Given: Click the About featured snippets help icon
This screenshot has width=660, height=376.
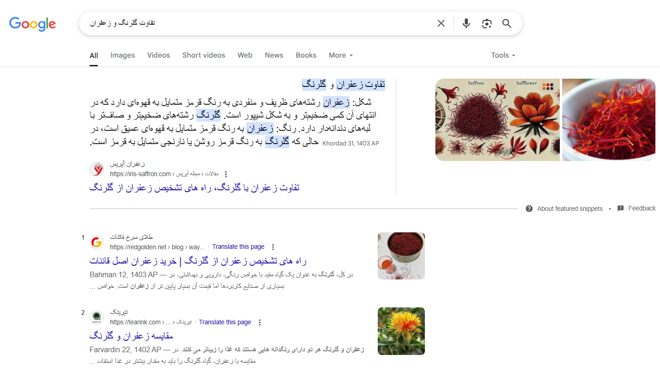Looking at the screenshot, I should (529, 209).
